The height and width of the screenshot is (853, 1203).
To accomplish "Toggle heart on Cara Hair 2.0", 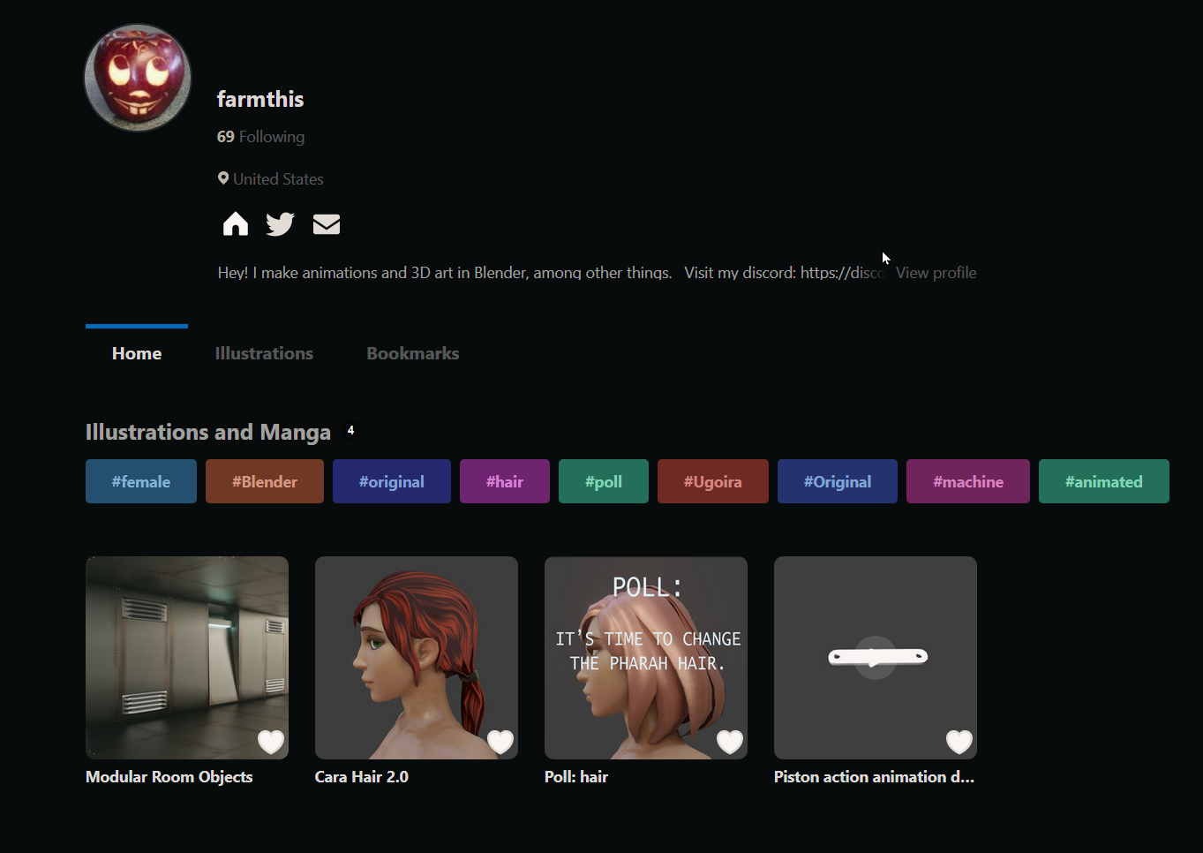I will (x=500, y=742).
